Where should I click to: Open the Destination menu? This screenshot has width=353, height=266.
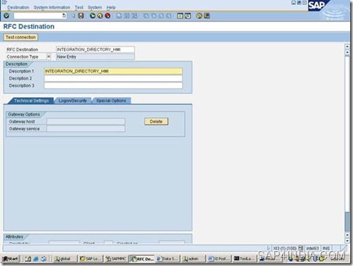[x=18, y=8]
